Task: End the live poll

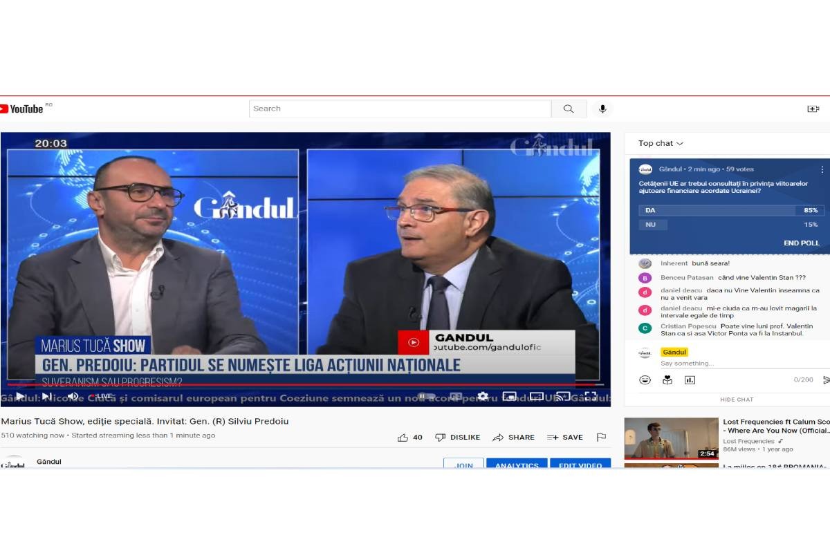Action: coord(802,243)
